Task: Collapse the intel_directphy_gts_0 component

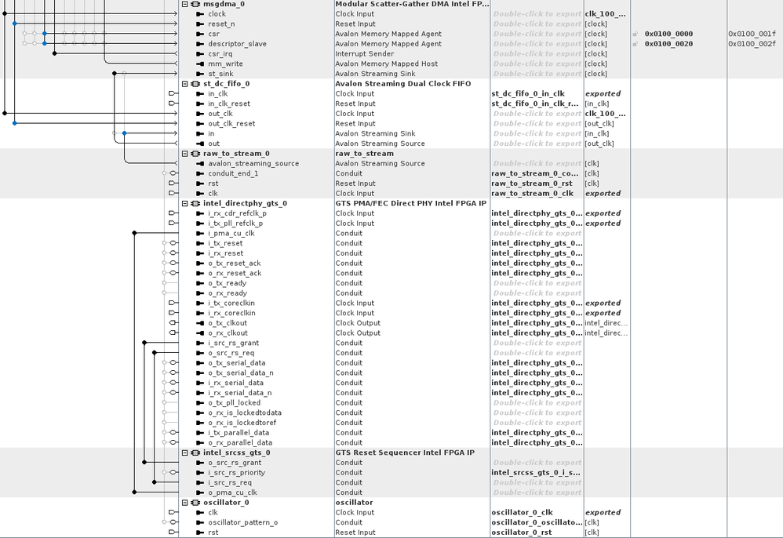Action: [x=184, y=204]
